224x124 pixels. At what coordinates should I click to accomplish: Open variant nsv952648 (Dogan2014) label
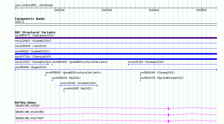31,67
